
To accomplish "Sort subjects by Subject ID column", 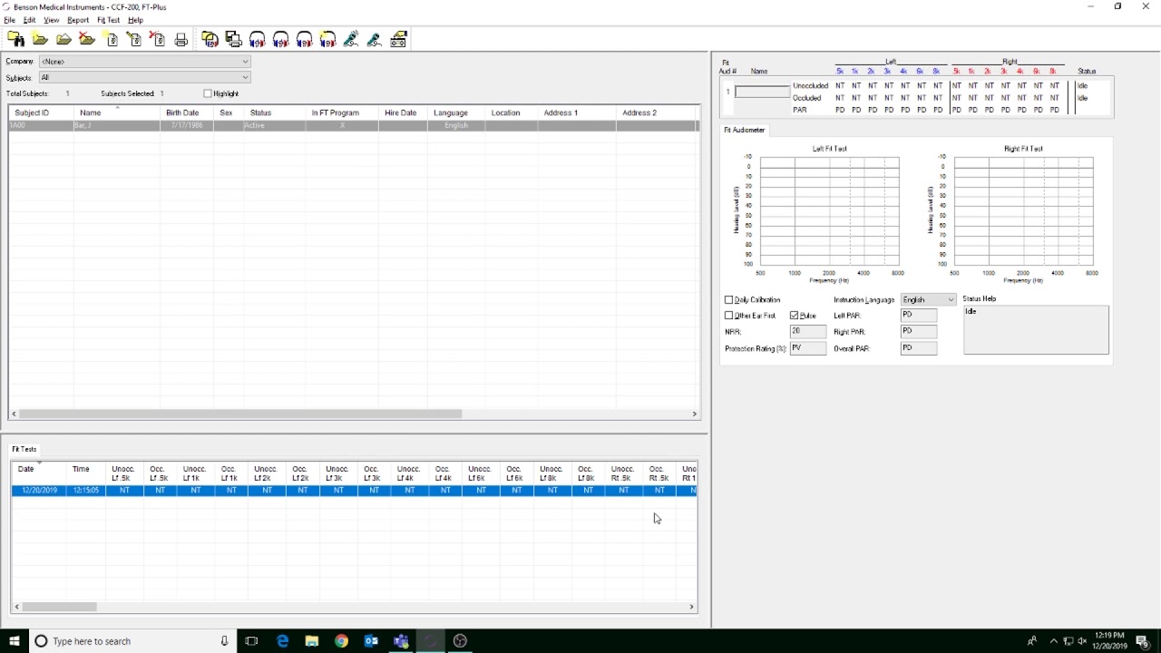I will 41,112.
